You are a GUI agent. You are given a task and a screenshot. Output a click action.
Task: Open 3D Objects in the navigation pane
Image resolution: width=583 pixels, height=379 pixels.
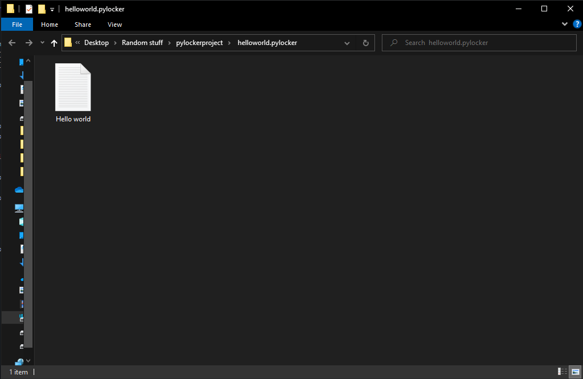[21, 222]
